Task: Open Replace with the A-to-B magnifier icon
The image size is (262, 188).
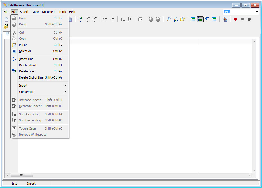Action: (176, 19)
